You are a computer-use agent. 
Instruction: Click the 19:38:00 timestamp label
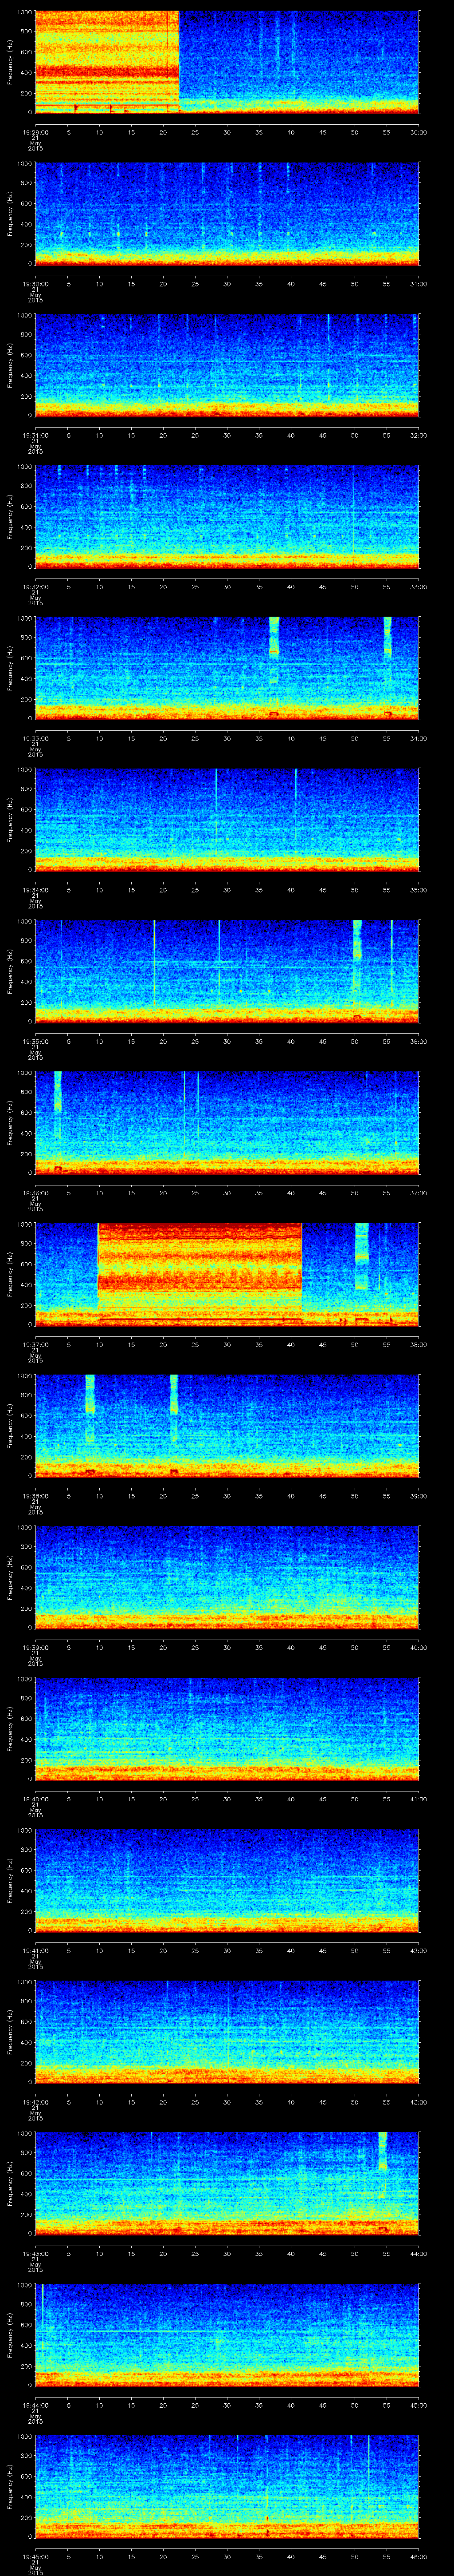pos(35,1496)
